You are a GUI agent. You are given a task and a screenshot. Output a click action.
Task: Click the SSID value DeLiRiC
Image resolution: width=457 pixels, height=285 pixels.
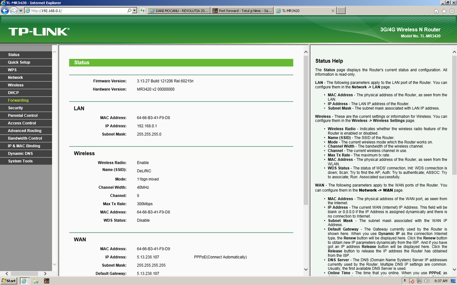click(x=144, y=171)
